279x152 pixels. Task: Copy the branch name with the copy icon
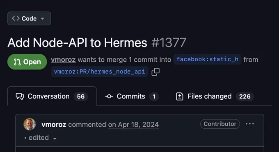(x=156, y=72)
